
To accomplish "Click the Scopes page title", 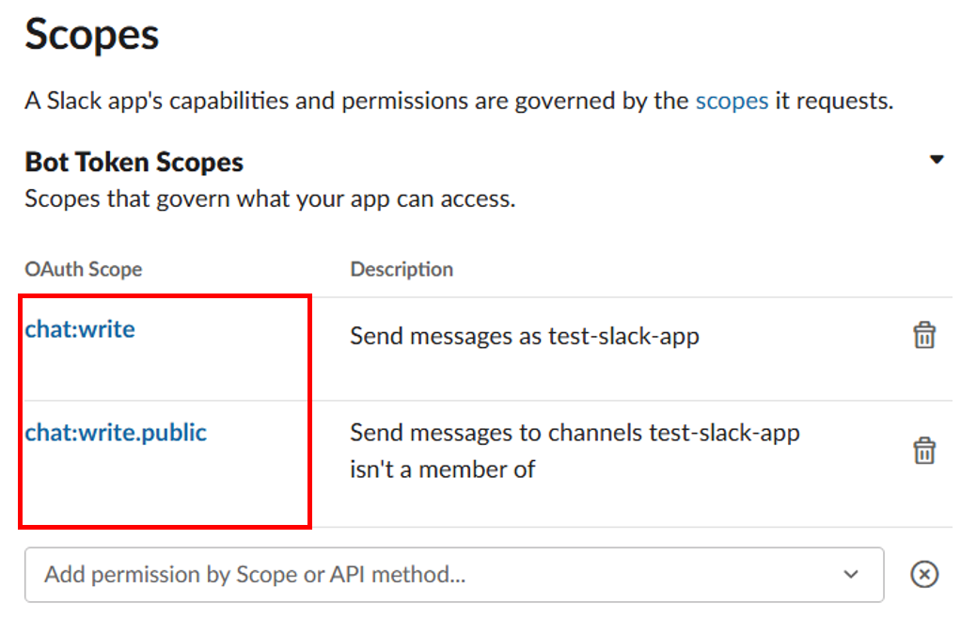I will (92, 36).
